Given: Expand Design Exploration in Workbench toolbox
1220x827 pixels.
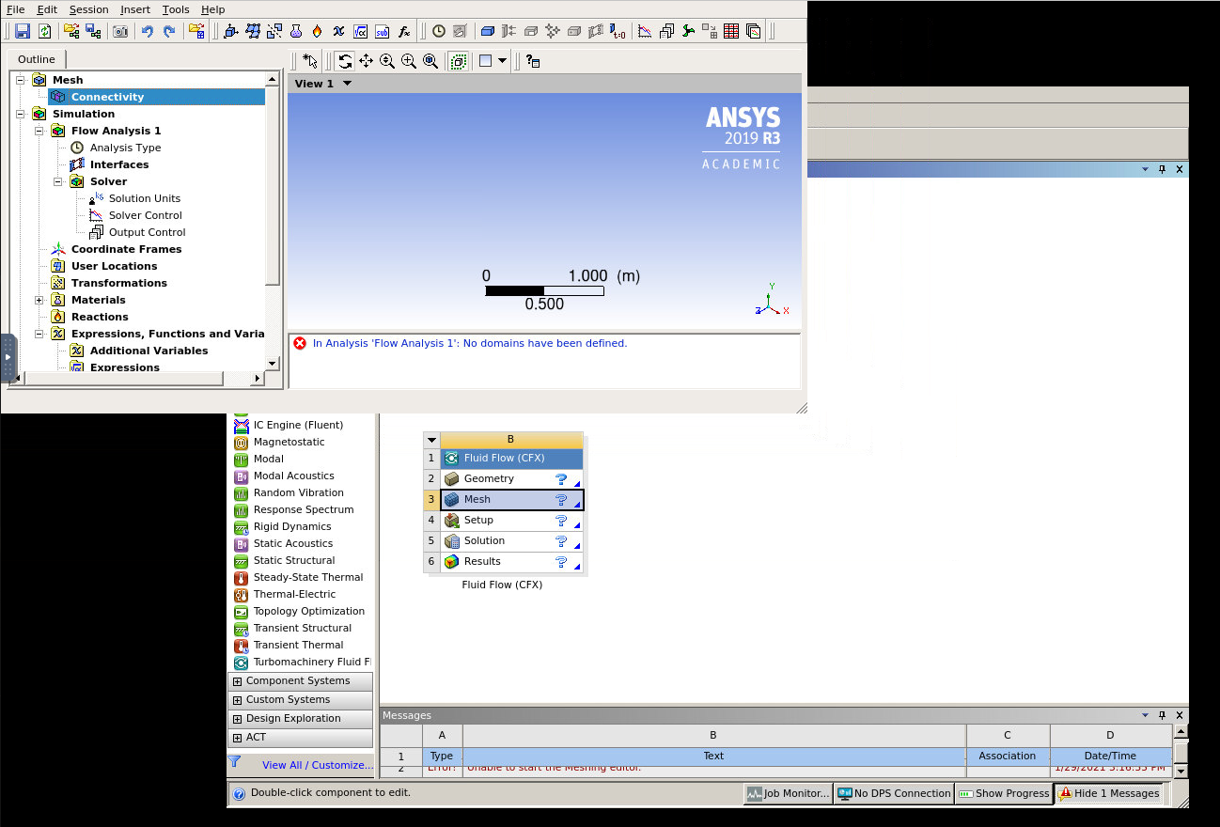Looking at the screenshot, I should point(237,719).
